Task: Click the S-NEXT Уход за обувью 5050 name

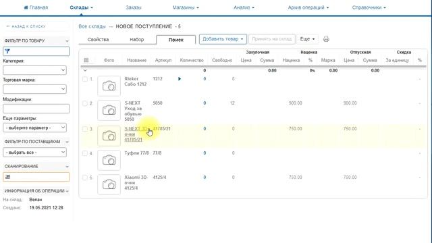Action: click(133, 111)
